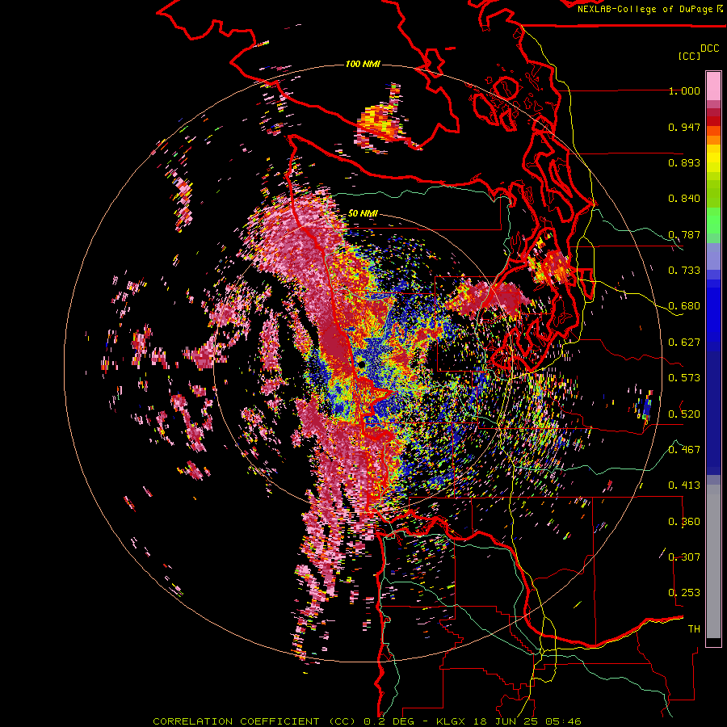Screen dimensions: 727x727
Task: Click the 100 NMI range ring label
Action: pyautogui.click(x=363, y=64)
